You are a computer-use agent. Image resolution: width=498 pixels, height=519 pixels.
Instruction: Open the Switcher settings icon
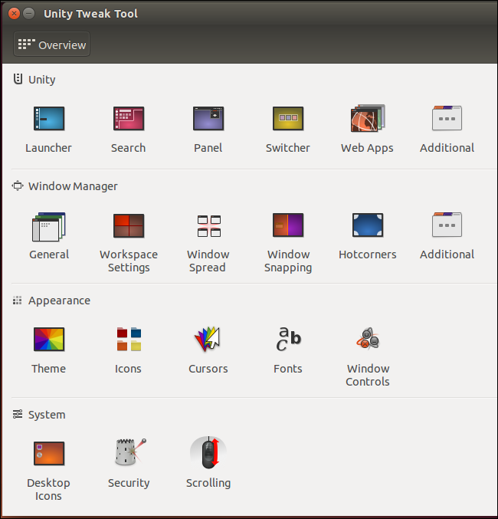pyautogui.click(x=288, y=119)
